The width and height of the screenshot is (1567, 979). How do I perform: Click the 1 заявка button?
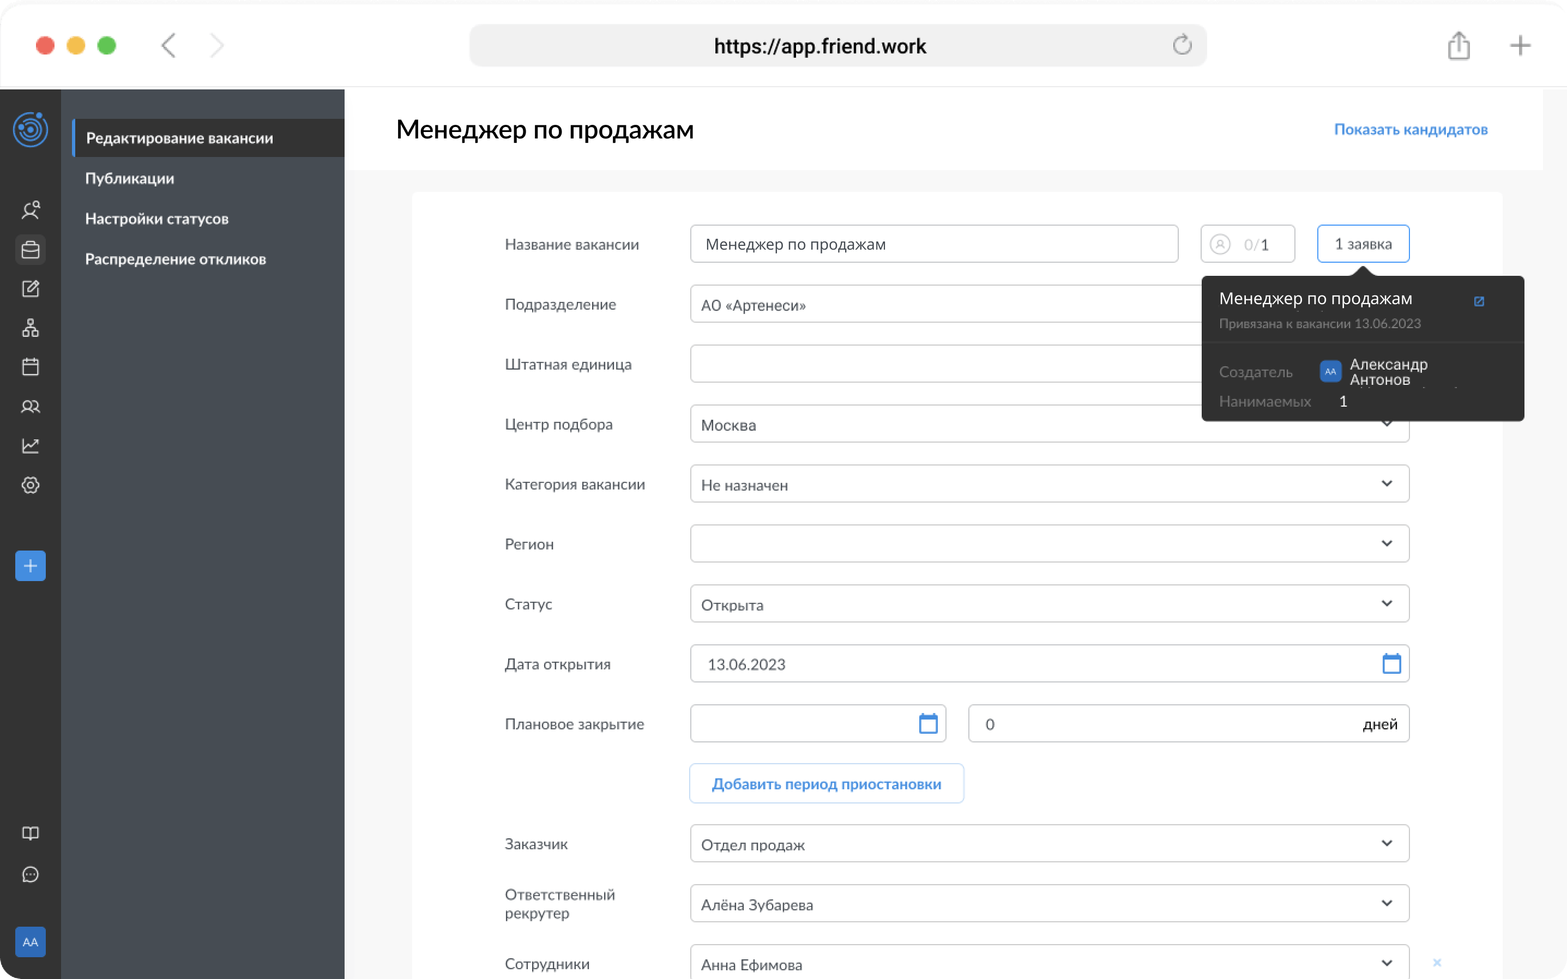(x=1363, y=244)
